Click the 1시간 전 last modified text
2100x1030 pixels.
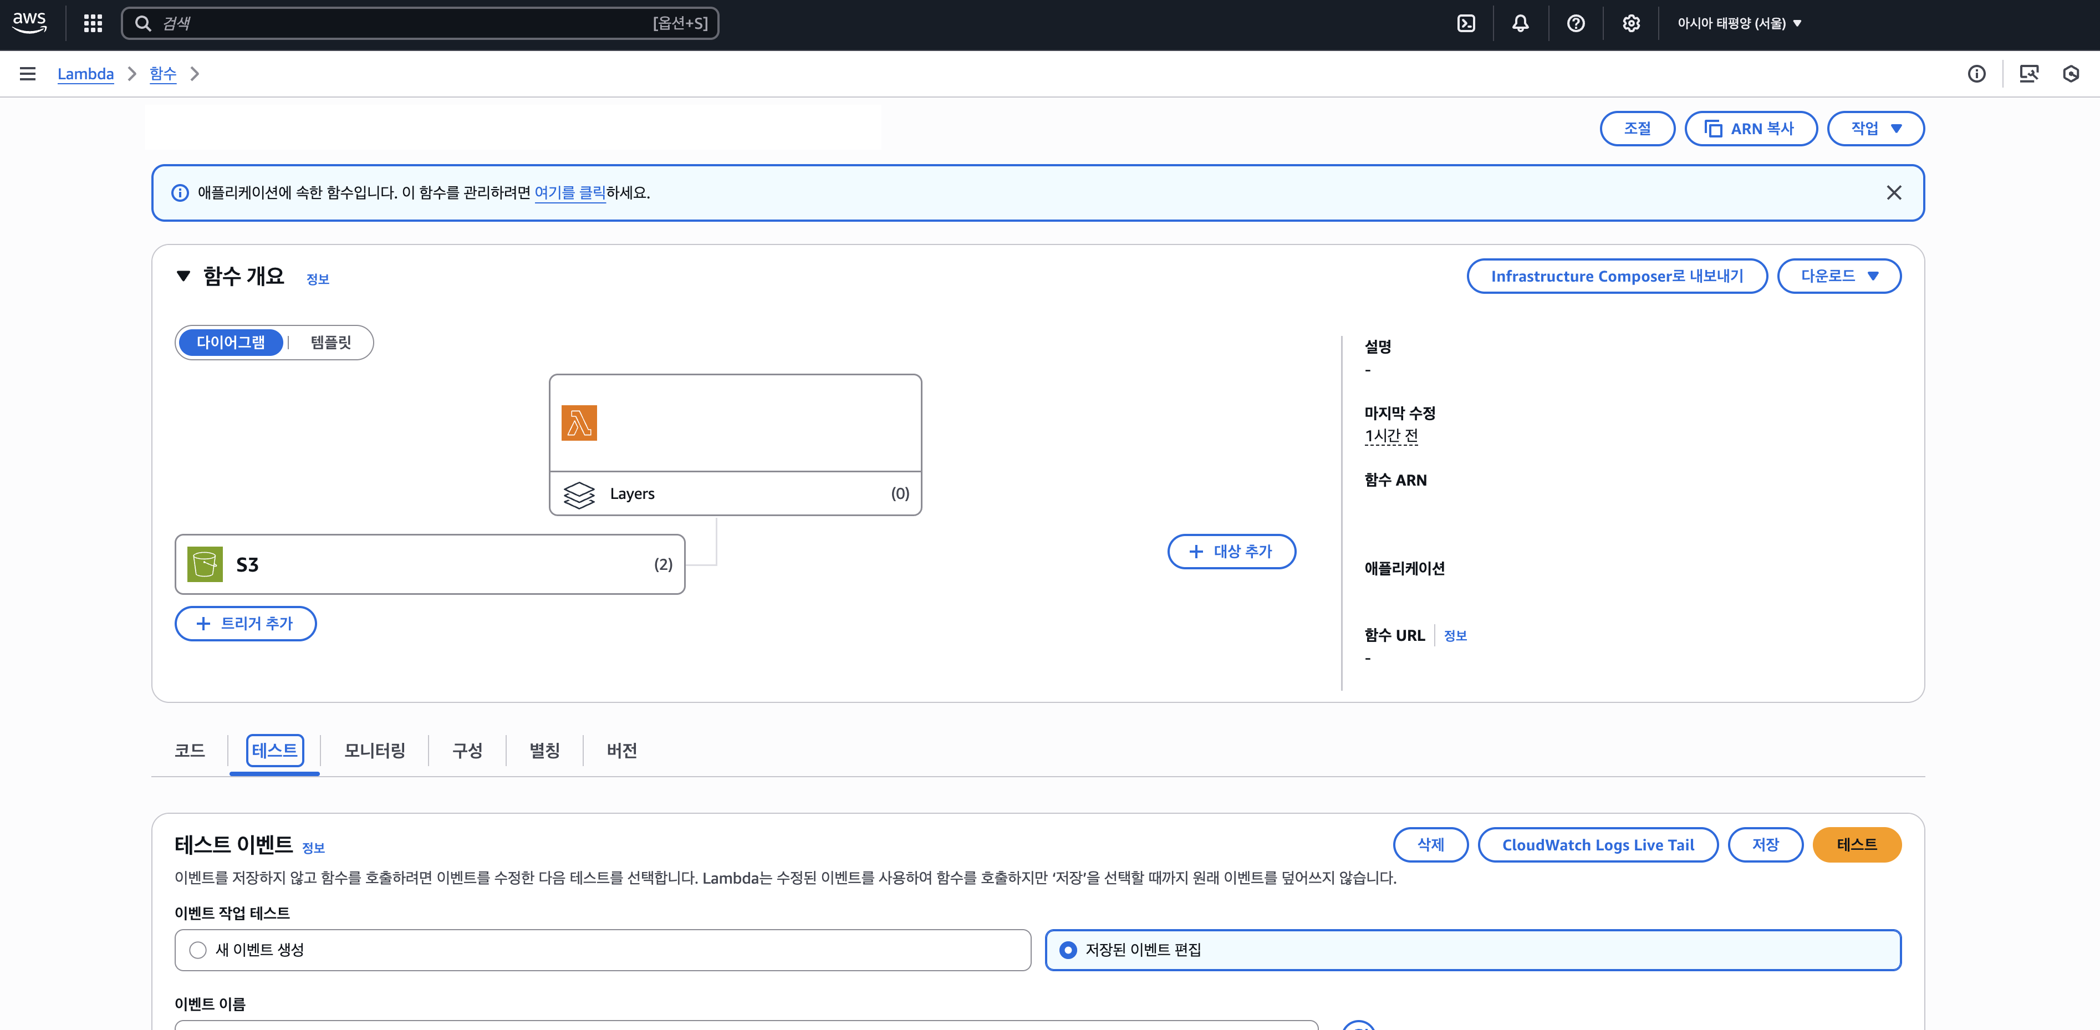coord(1391,436)
